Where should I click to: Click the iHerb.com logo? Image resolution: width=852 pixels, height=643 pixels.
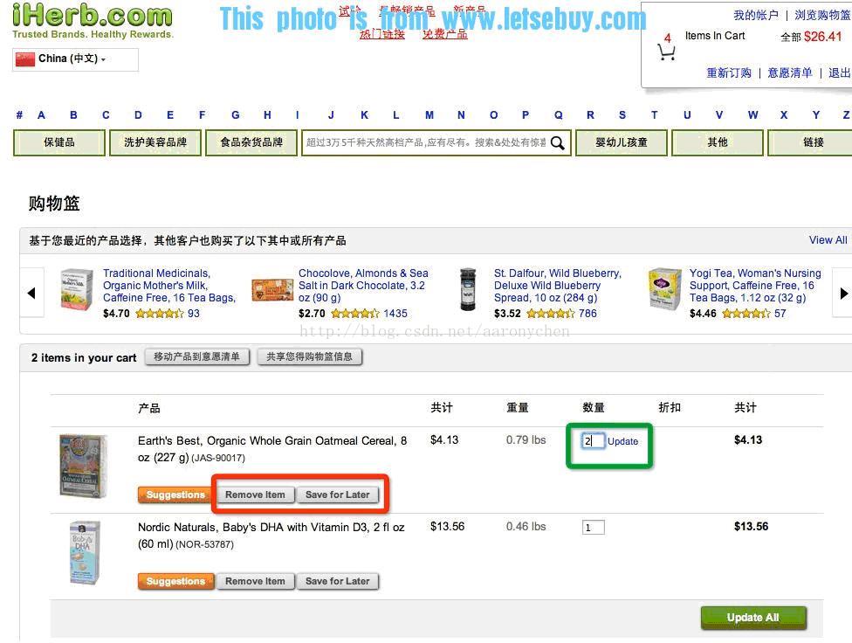tap(93, 19)
